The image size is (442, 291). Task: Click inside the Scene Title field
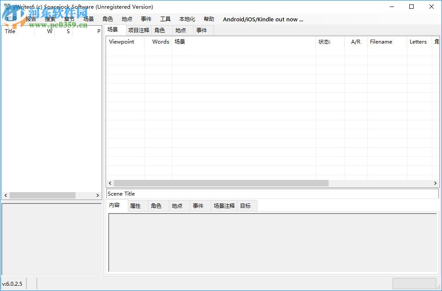(196, 193)
